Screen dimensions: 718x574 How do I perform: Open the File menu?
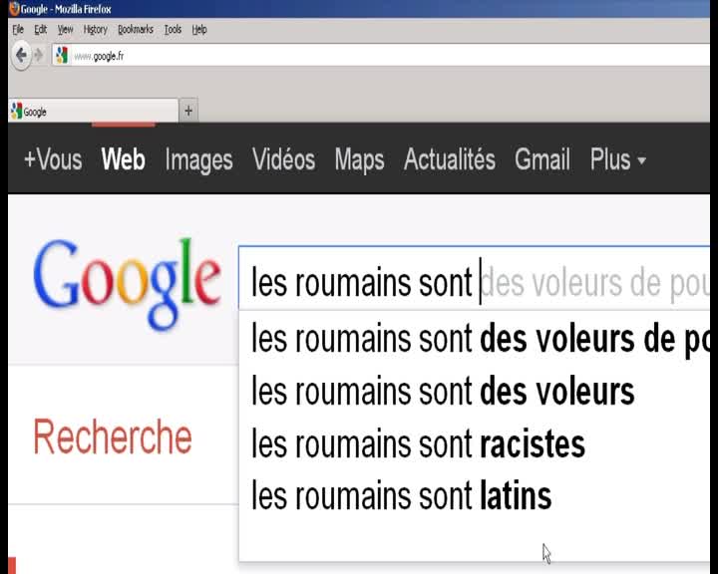click(x=18, y=30)
